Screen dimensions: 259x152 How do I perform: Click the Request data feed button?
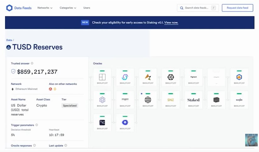(237, 8)
